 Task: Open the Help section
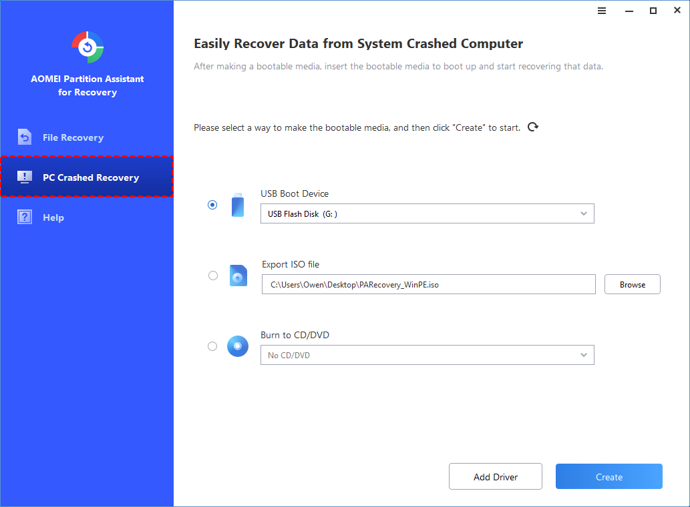tap(87, 217)
